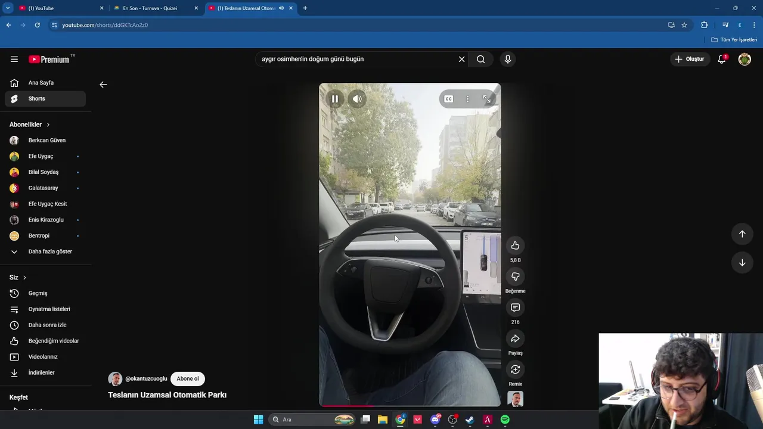Pause the Shorts video
Viewport: 763px width, 429px height.
pos(335,99)
